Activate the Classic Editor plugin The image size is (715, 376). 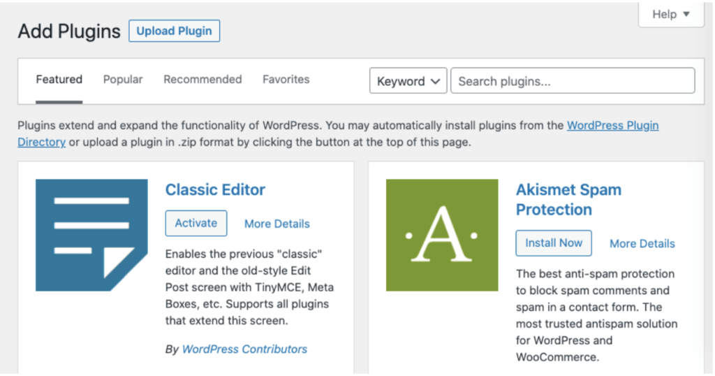pyautogui.click(x=196, y=223)
